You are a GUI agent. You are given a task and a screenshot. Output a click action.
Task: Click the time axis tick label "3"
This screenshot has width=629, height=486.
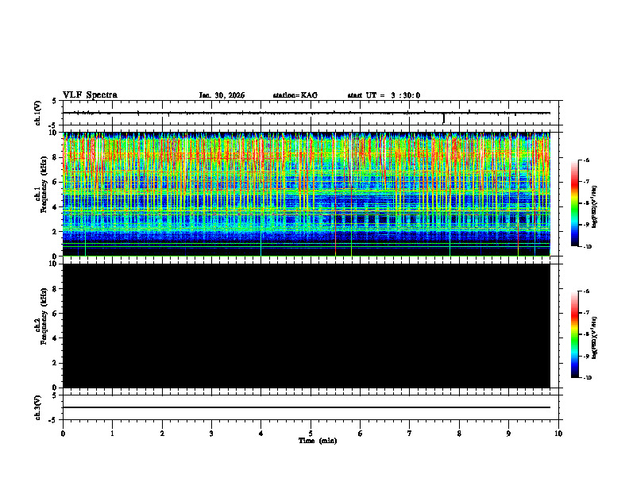point(211,434)
